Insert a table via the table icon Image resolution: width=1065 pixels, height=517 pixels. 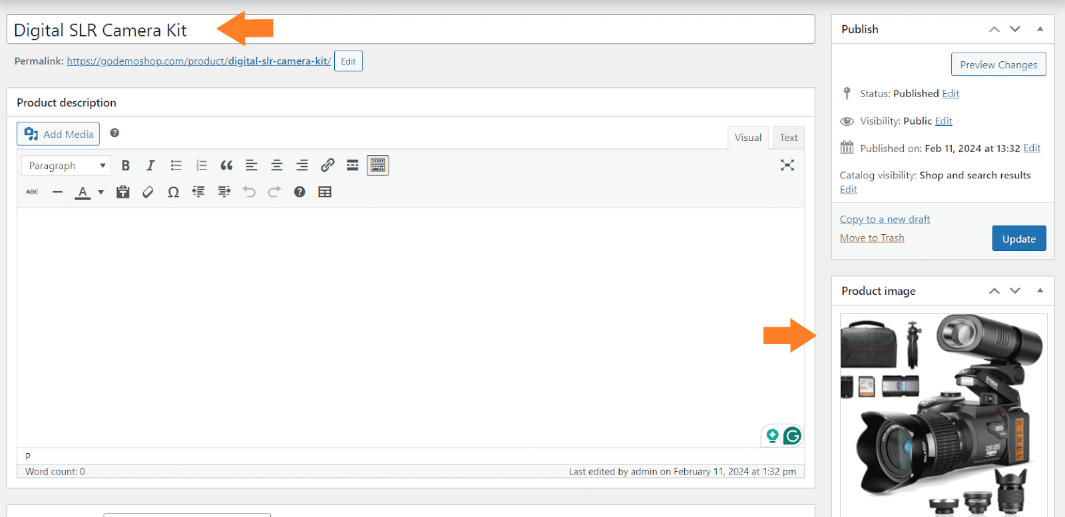[x=325, y=192]
